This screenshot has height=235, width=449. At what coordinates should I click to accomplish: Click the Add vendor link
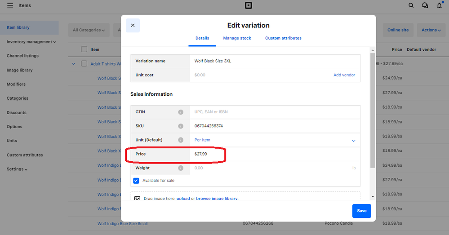(344, 75)
